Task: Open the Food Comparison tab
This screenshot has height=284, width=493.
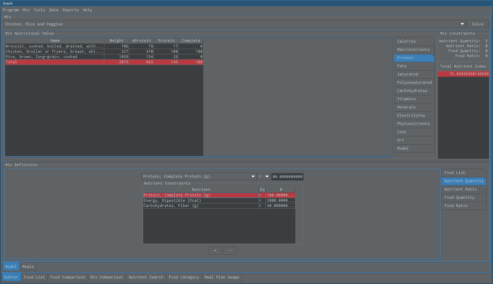Action: click(68, 277)
